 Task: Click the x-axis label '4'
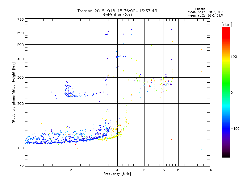click(117, 170)
